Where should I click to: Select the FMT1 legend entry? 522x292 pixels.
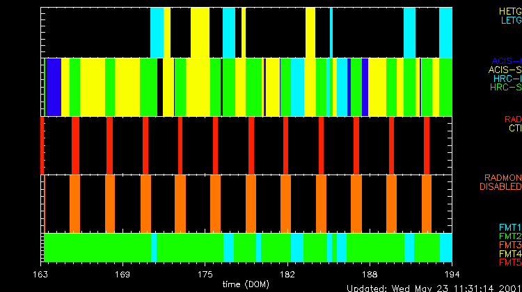pyautogui.click(x=510, y=227)
